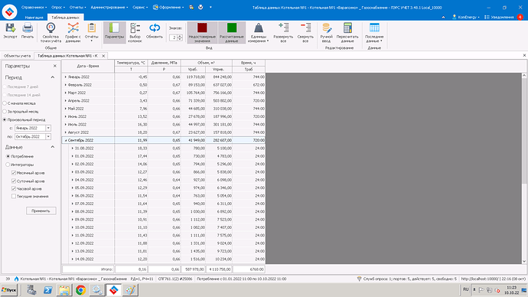
Task: Click the Export icon
Action: coord(10,31)
